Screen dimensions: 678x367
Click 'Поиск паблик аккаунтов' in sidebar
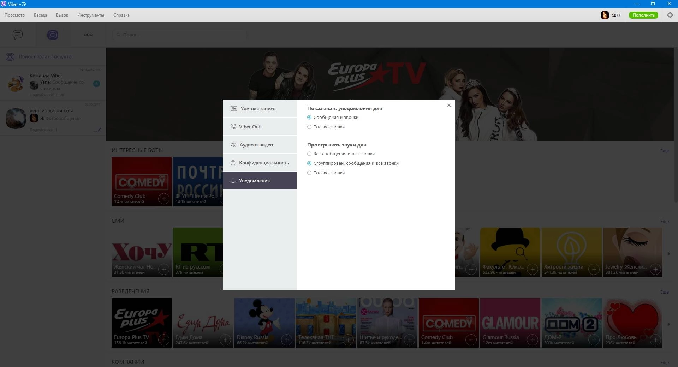[46, 56]
